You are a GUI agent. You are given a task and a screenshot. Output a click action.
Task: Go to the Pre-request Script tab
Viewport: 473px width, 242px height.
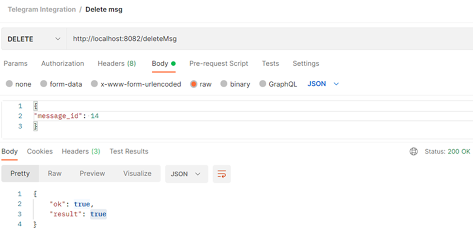pyautogui.click(x=218, y=63)
